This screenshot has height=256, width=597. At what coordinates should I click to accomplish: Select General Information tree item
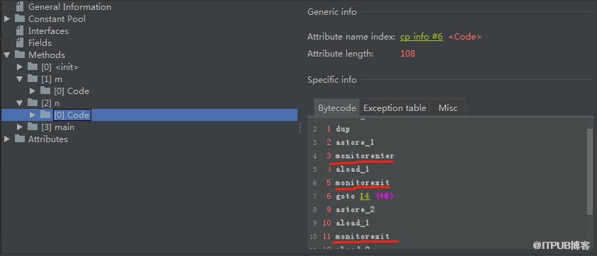69,6
